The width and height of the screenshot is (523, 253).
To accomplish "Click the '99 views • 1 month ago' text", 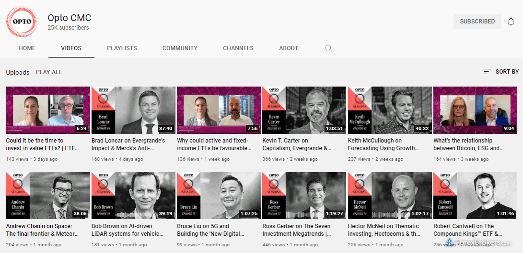I will [203, 245].
